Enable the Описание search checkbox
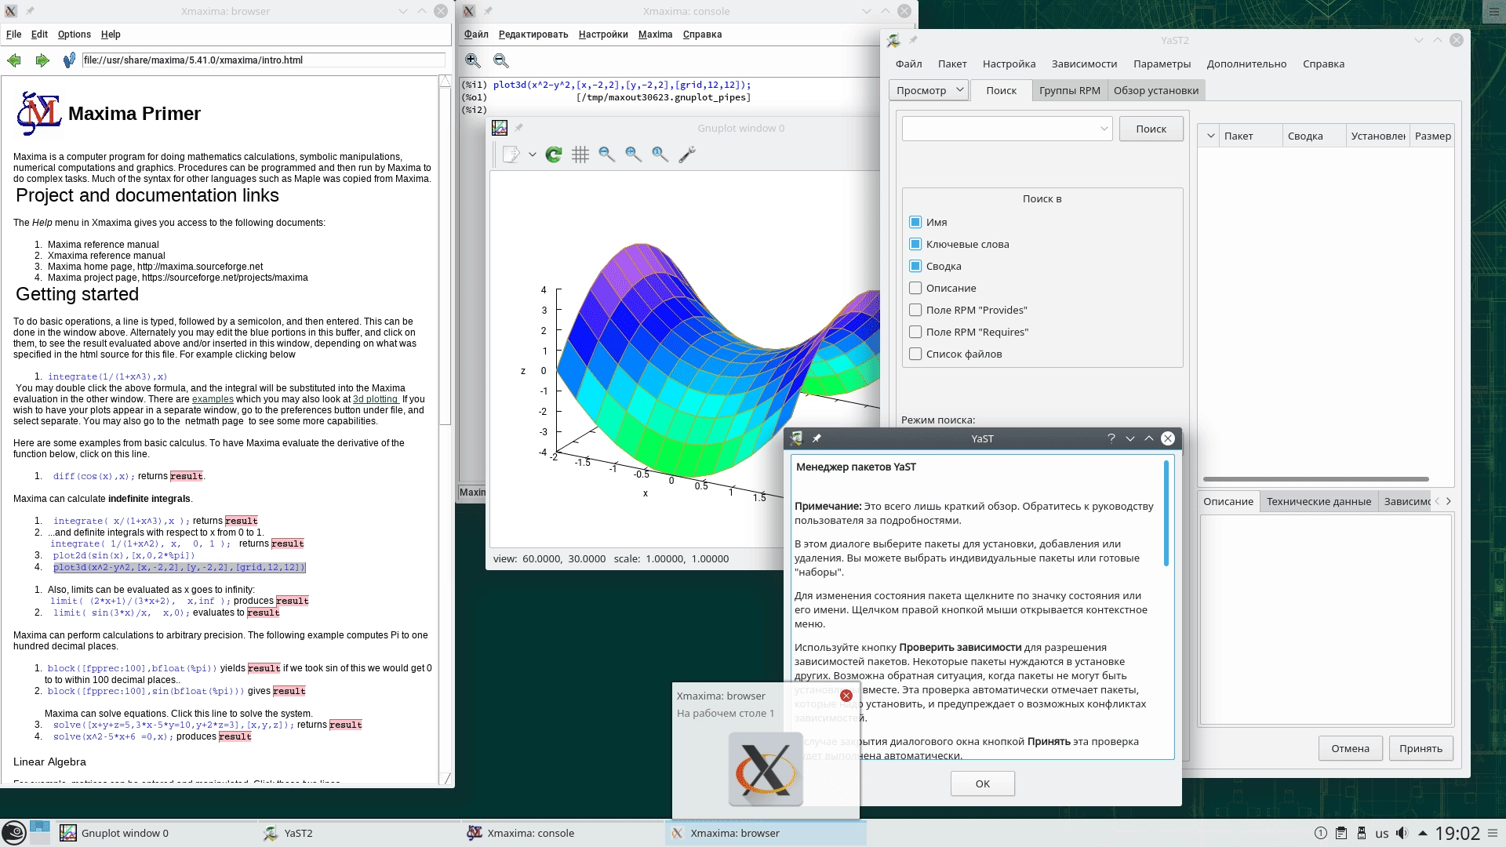Image resolution: width=1506 pixels, height=847 pixels. click(915, 288)
